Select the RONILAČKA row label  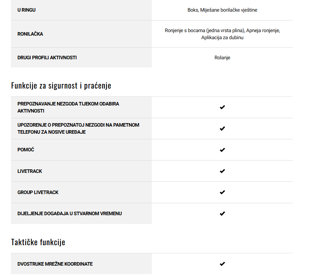(x=30, y=34)
